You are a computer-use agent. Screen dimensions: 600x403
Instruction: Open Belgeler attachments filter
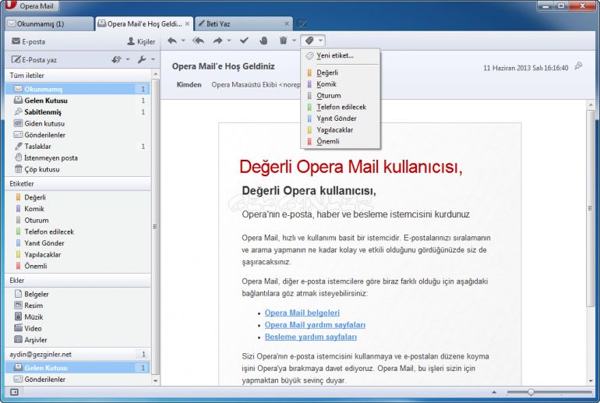tap(78, 295)
